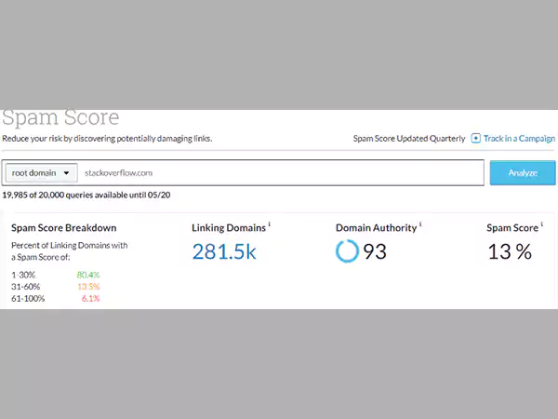The width and height of the screenshot is (558, 419).
Task: Click the arrow on the root domain selector
Action: click(x=66, y=173)
